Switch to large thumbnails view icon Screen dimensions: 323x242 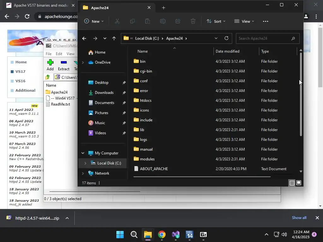(299, 183)
